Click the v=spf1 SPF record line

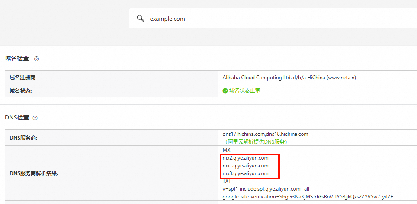click(x=265, y=189)
